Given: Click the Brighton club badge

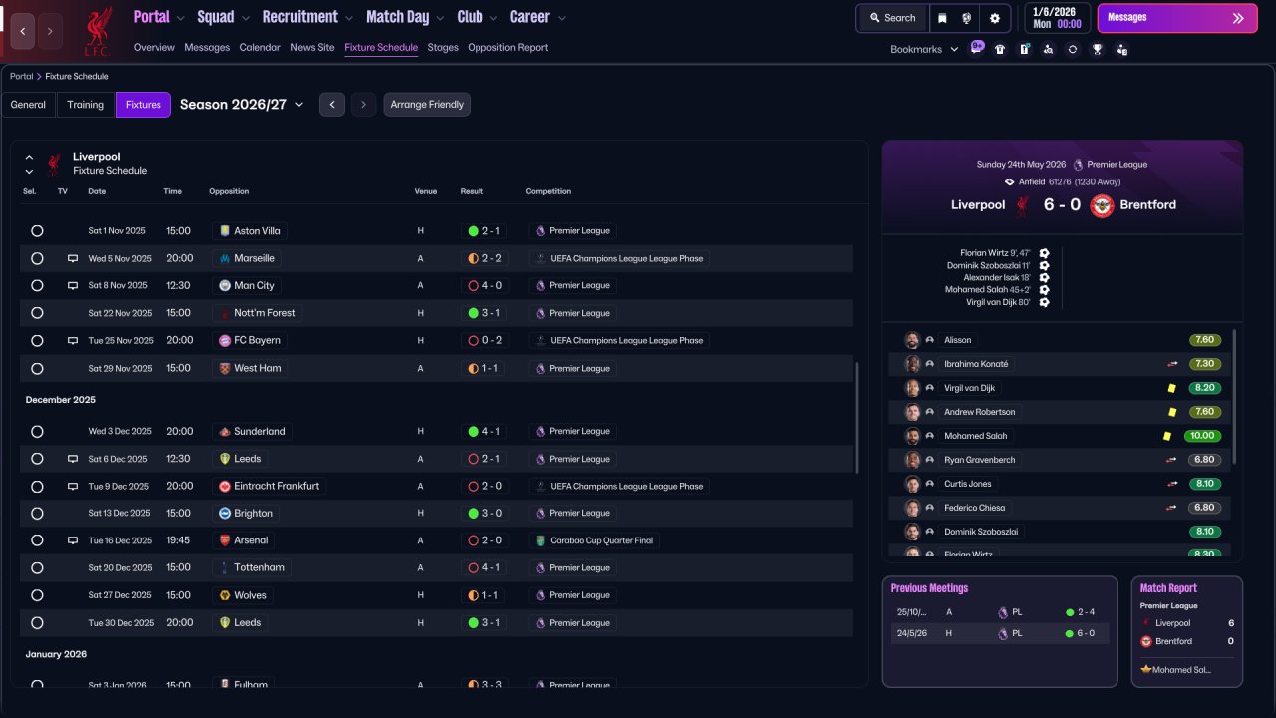Looking at the screenshot, I should (x=225, y=514).
